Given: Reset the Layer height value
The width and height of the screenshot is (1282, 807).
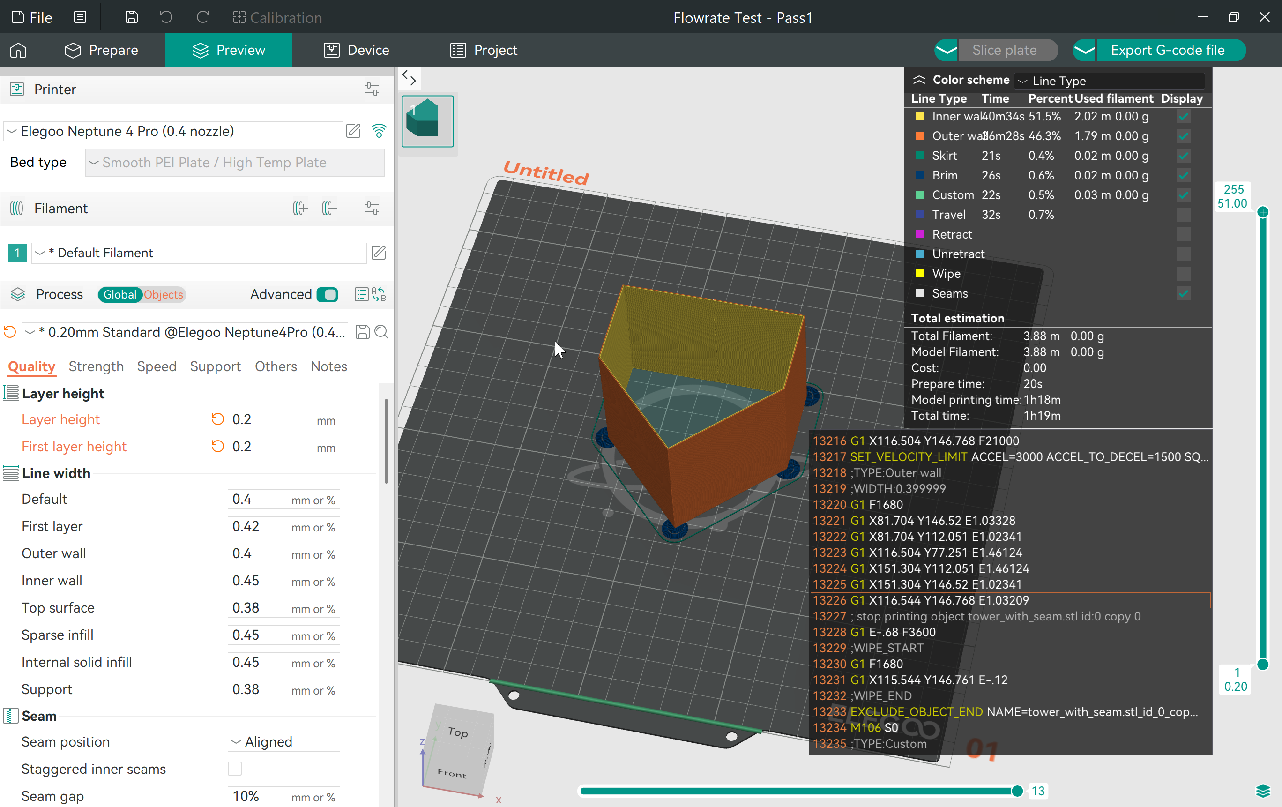Looking at the screenshot, I should (217, 419).
